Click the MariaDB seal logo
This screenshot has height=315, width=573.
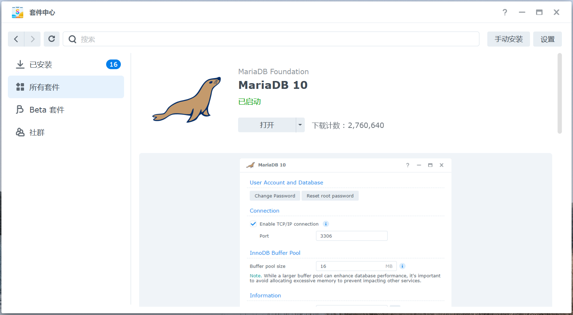(187, 100)
